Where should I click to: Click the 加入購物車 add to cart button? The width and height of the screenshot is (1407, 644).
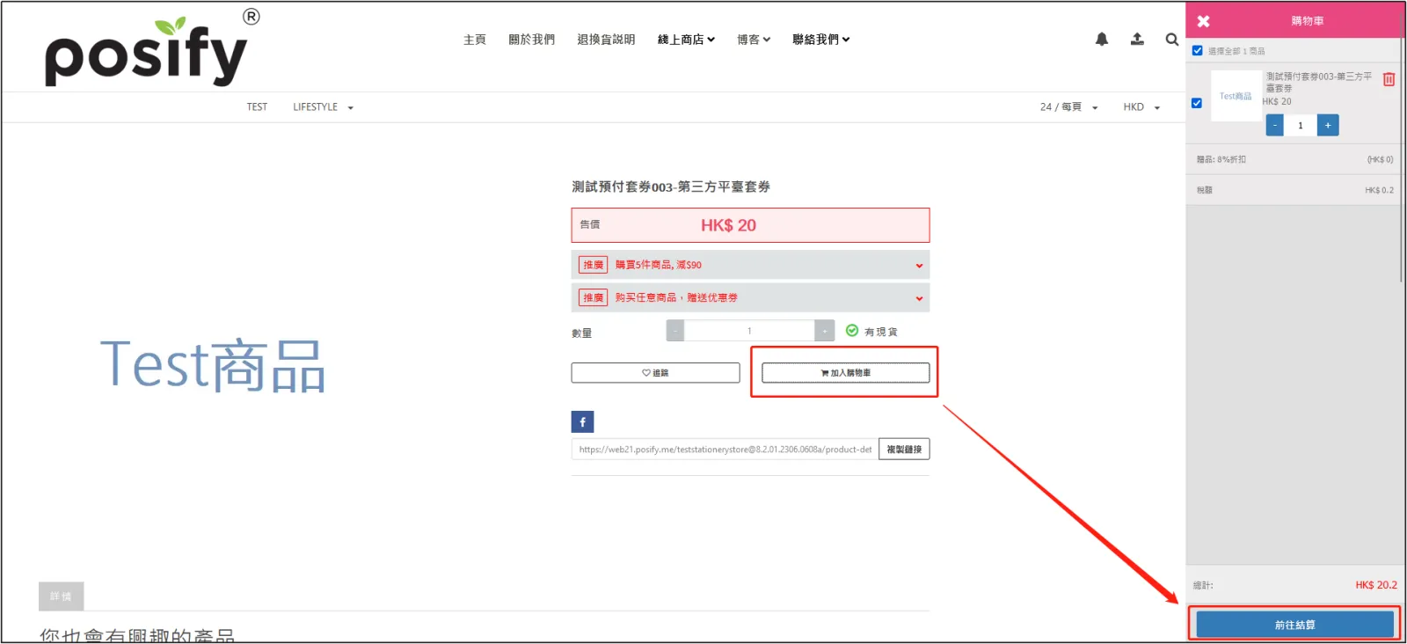click(x=845, y=373)
